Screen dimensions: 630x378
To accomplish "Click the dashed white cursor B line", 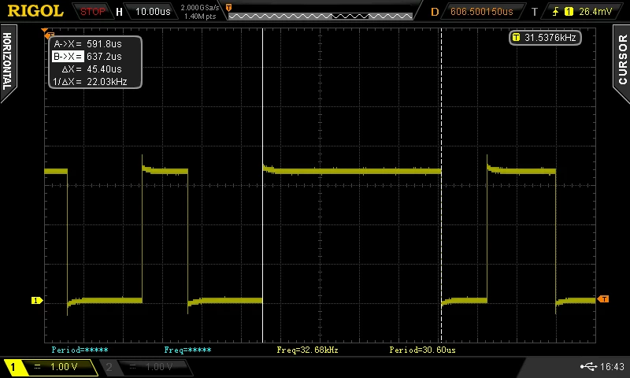I will [441, 185].
